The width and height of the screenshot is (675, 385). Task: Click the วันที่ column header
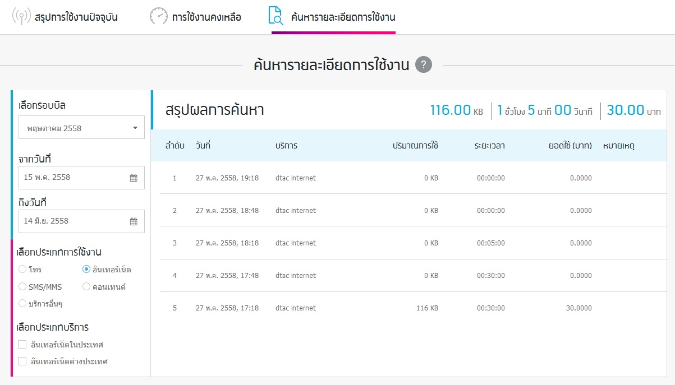tap(203, 146)
